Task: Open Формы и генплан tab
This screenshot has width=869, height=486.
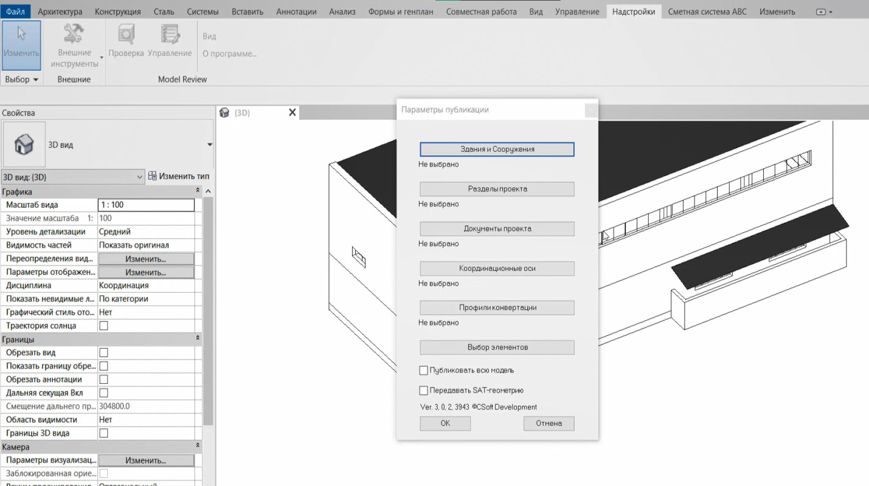Action: coord(400,12)
